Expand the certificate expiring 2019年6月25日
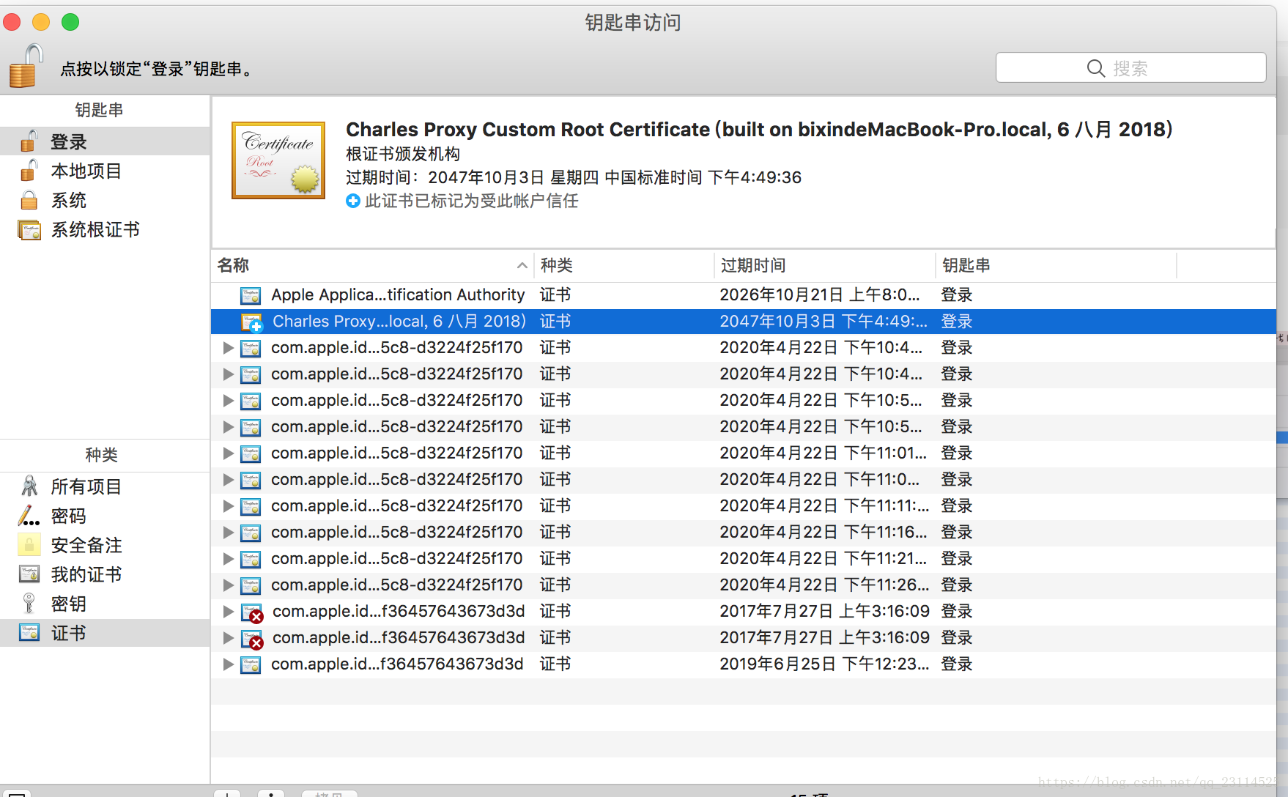 (228, 664)
